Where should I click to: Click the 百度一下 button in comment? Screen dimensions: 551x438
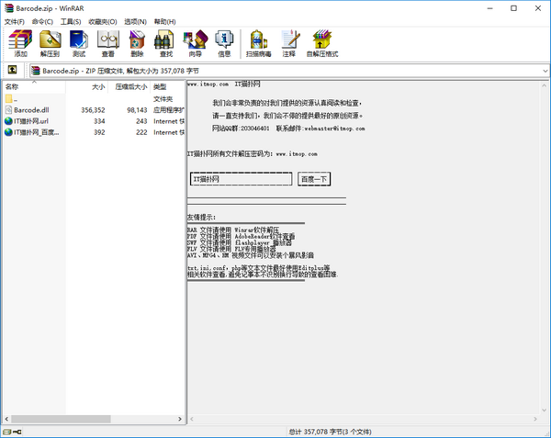(x=314, y=179)
